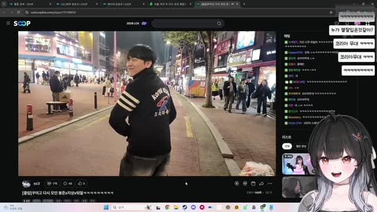Click the chat bubble icon below the video

click(x=245, y=183)
